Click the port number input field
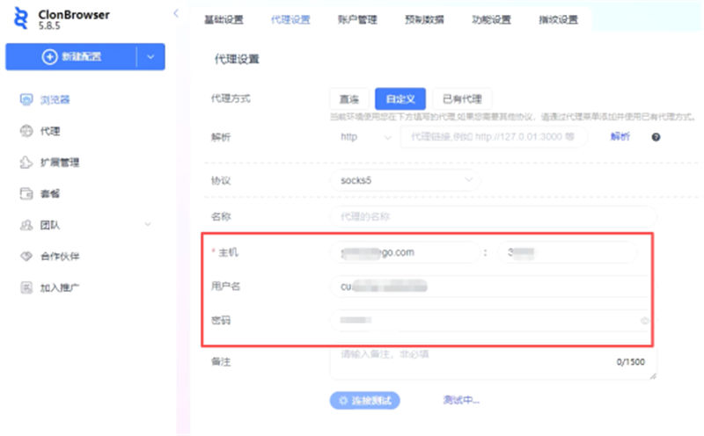 tap(568, 252)
